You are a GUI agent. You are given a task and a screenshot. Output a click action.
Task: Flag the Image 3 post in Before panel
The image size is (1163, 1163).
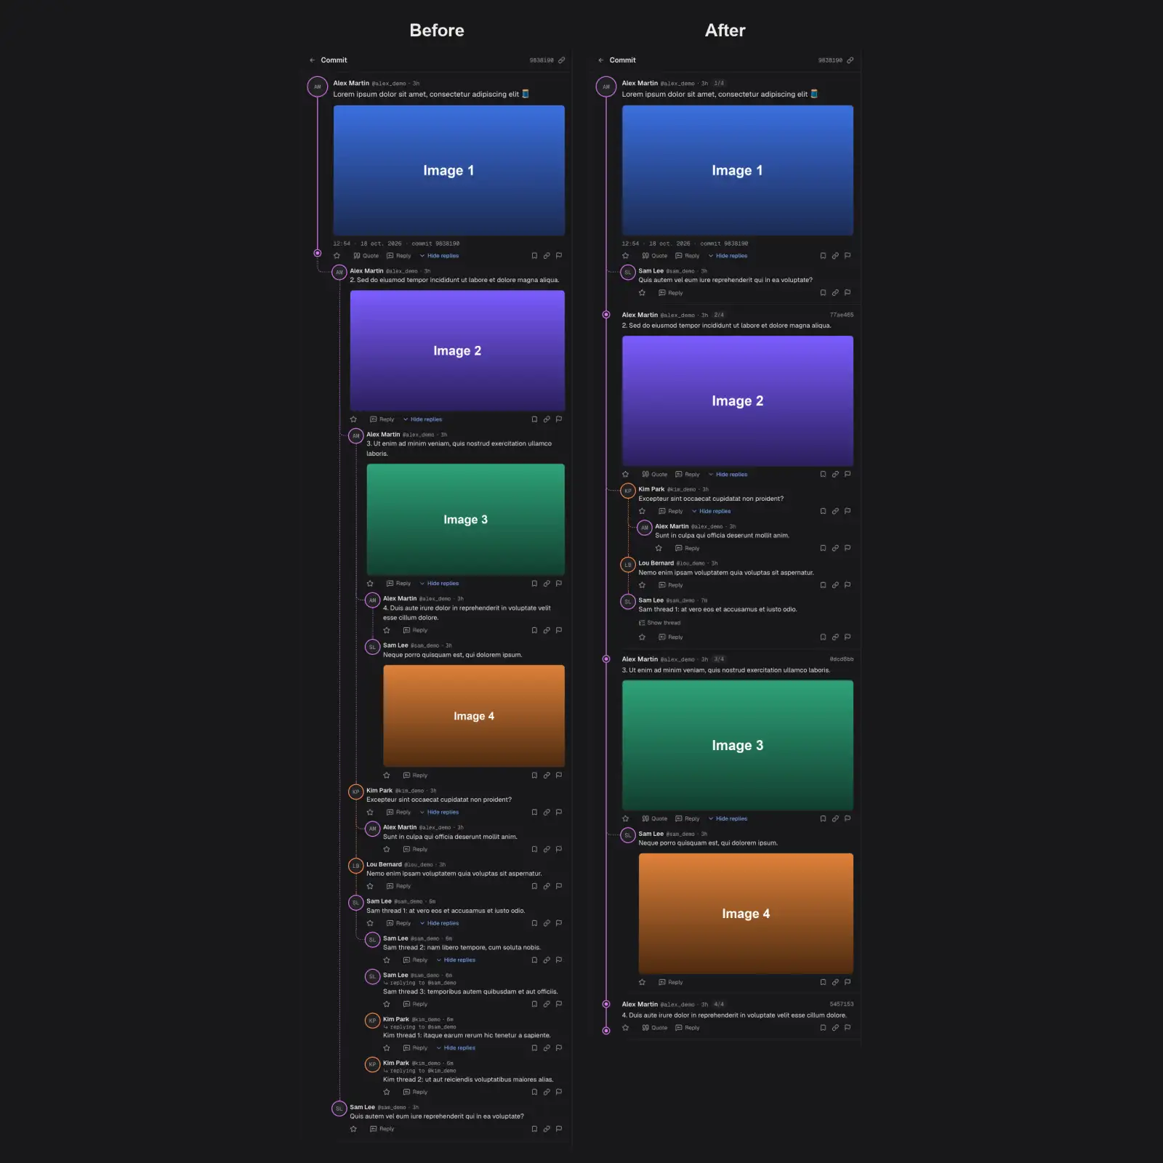[559, 584]
